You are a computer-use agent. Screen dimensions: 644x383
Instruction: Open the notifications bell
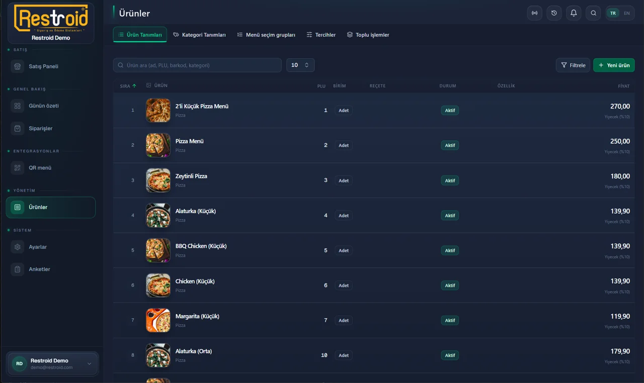[574, 13]
